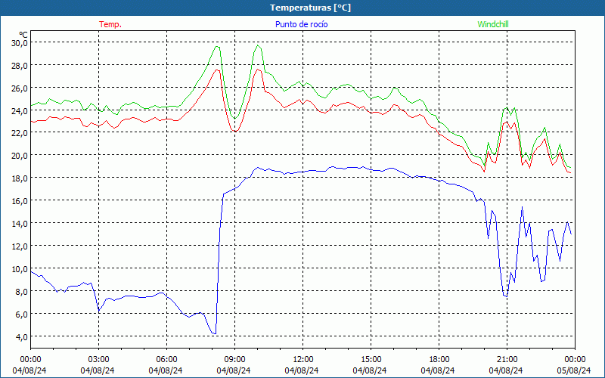Click the "6,0" y-axis value

[21, 314]
